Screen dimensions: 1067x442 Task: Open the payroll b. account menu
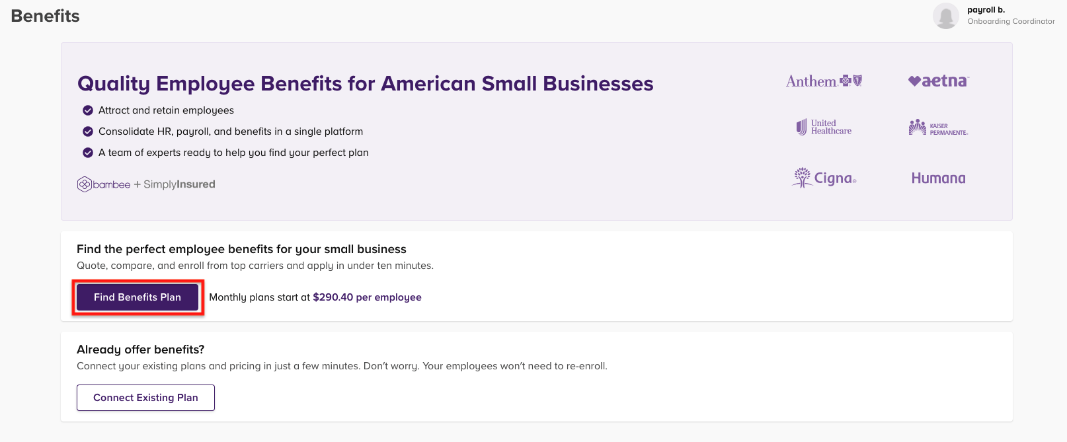(986, 9)
